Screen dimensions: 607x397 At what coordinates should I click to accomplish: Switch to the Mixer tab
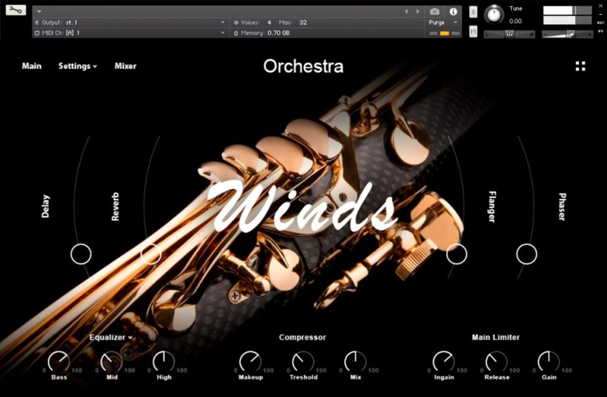tap(126, 66)
